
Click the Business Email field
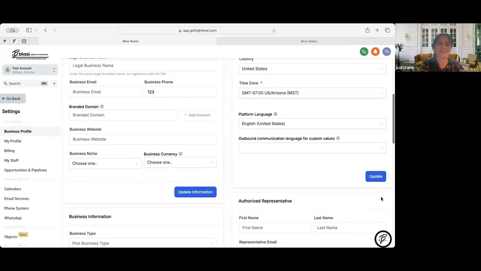pos(105,92)
